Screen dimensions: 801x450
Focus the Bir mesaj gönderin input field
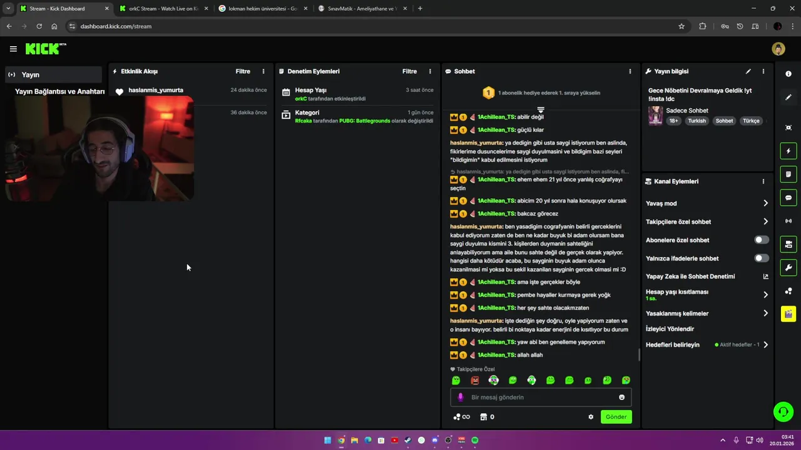(541, 397)
